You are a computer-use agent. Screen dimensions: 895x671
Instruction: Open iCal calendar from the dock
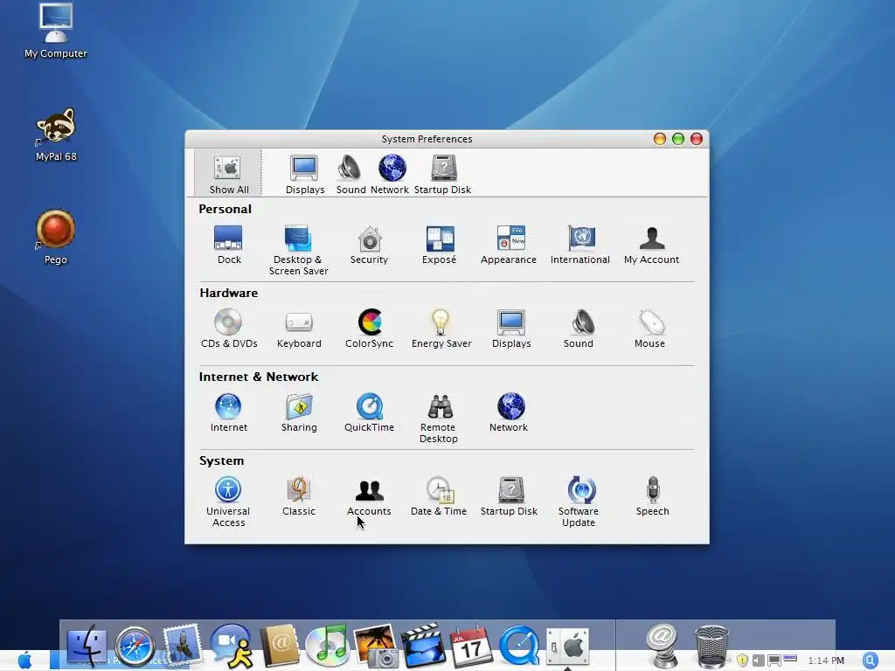pos(471,646)
